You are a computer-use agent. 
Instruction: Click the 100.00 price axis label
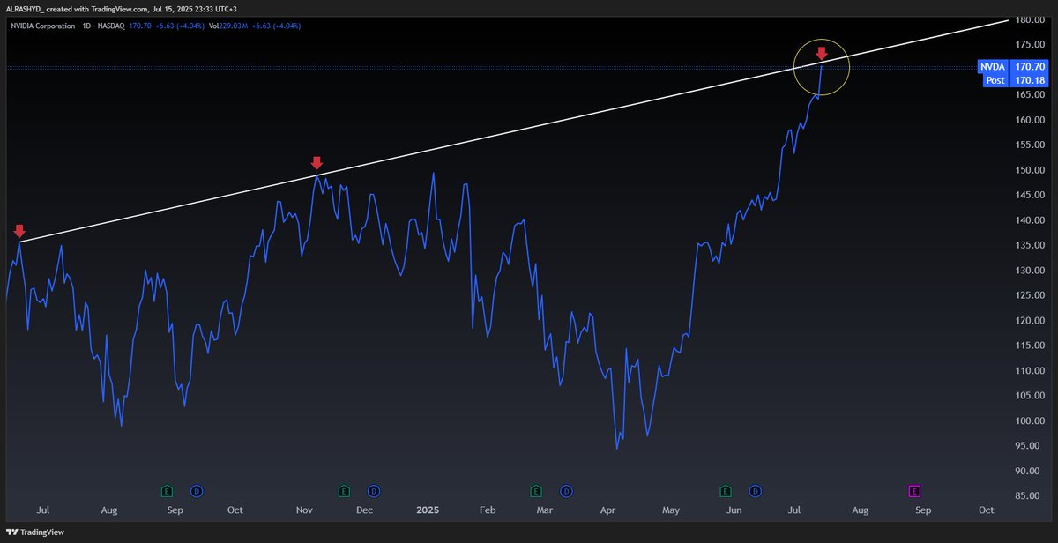click(1030, 421)
